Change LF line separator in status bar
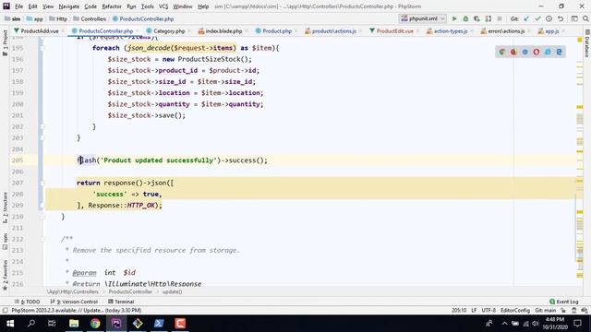The width and height of the screenshot is (591, 332). (x=474, y=311)
